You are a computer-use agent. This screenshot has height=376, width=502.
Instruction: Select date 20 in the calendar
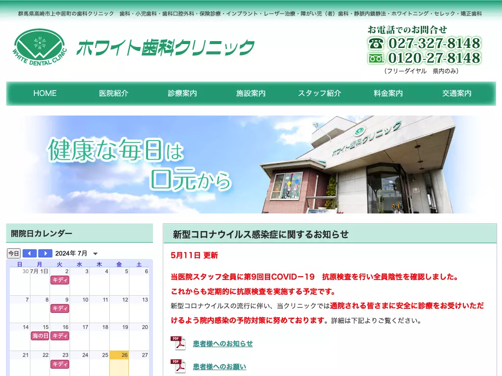145,328
